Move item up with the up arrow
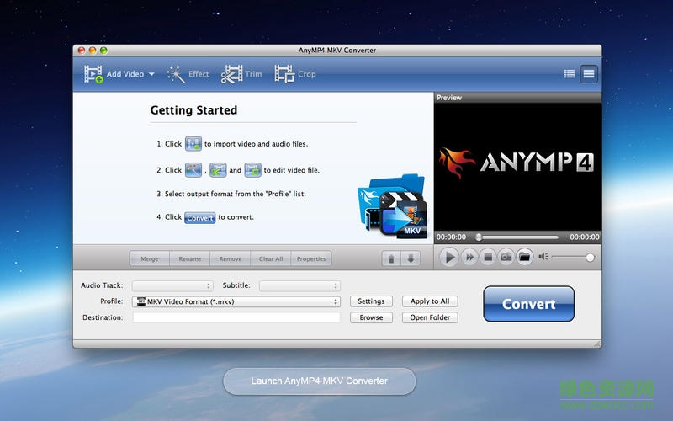This screenshot has width=673, height=421. point(391,258)
